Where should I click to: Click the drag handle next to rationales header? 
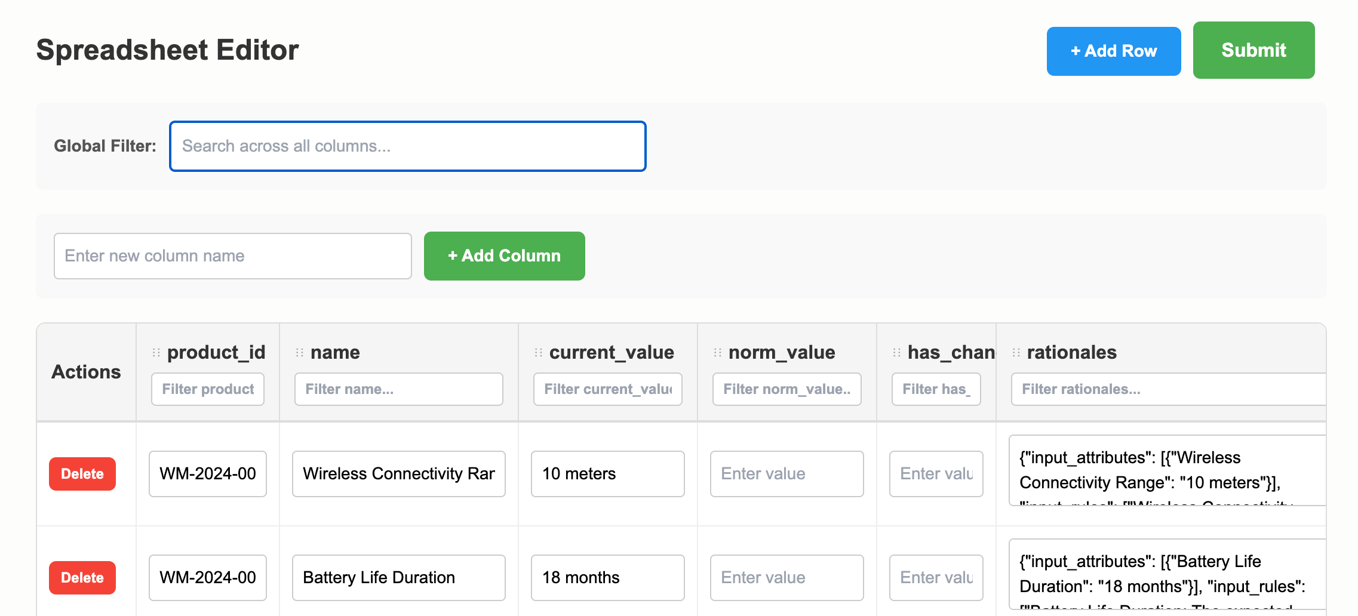[x=1016, y=353]
